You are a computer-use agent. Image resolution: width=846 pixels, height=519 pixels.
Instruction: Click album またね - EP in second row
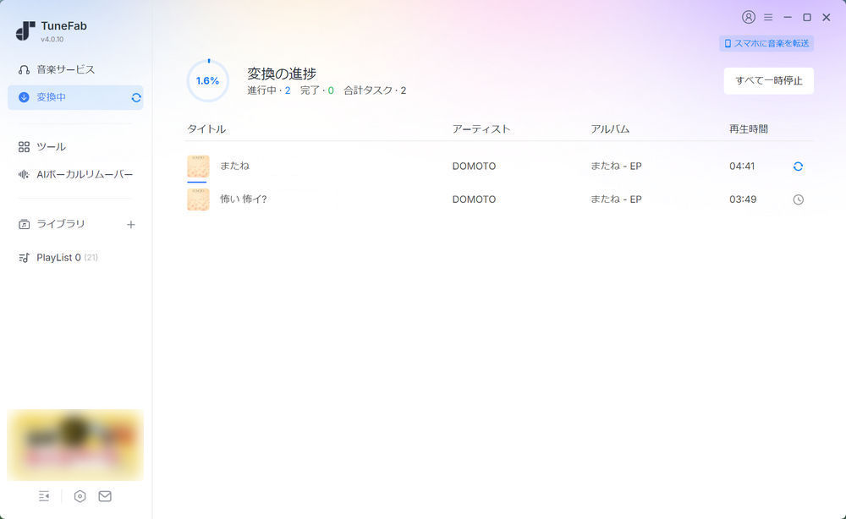coord(616,199)
